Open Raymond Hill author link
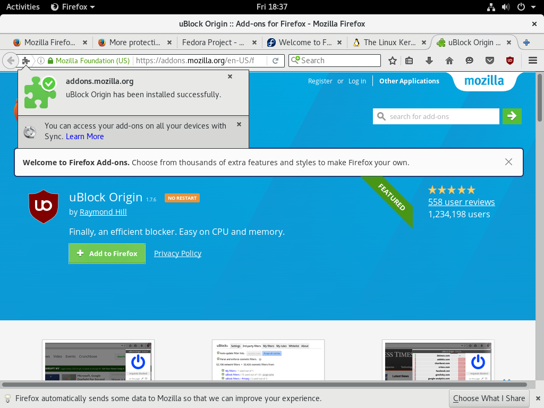 click(x=103, y=212)
